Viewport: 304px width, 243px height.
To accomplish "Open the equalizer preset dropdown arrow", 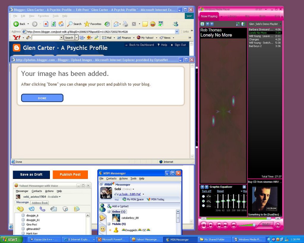I will [242, 191].
